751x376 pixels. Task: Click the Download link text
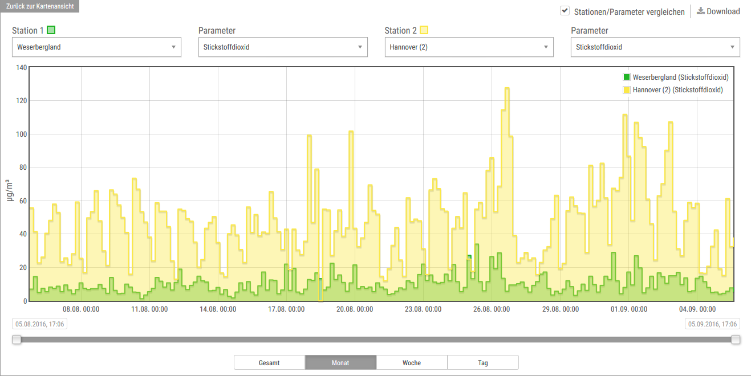point(723,11)
